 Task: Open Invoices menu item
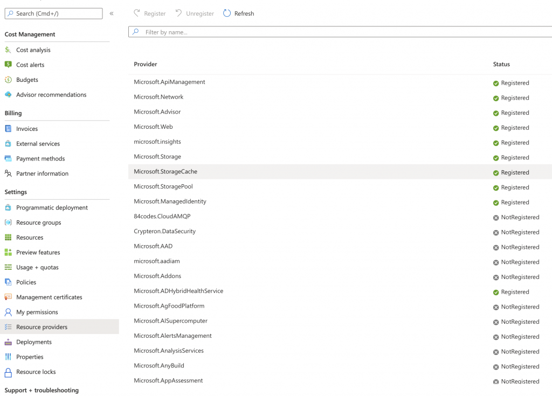click(x=27, y=129)
